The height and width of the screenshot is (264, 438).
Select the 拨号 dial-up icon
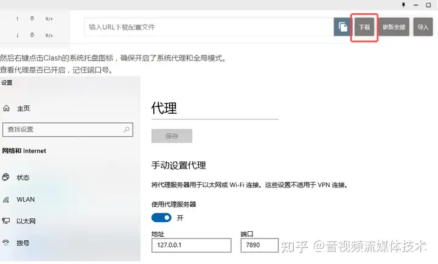[6, 243]
